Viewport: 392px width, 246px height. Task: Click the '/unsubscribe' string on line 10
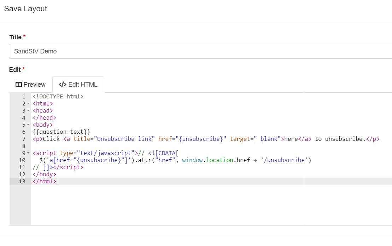tap(284, 160)
